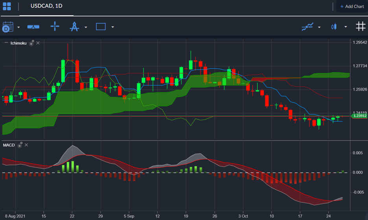
Task: Remove the MACD indicator
Action: [26, 145]
